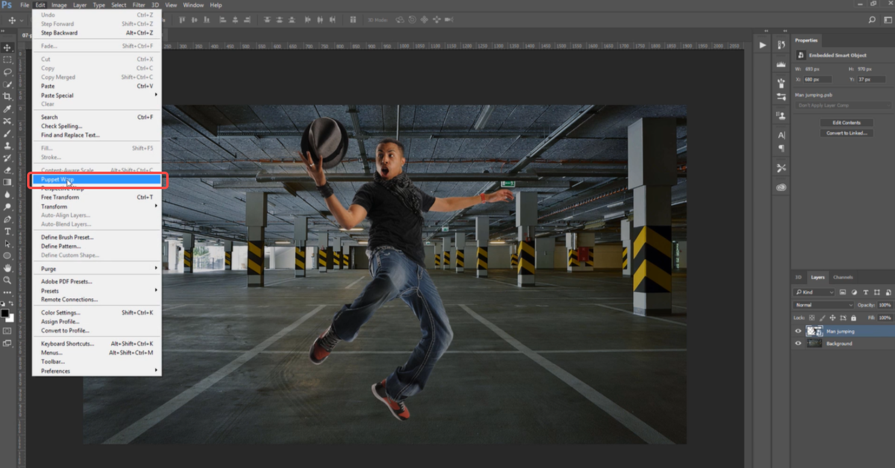This screenshot has width=895, height=468.
Task: Open the Creative Cloud Libraries panel icon
Action: coord(781,187)
